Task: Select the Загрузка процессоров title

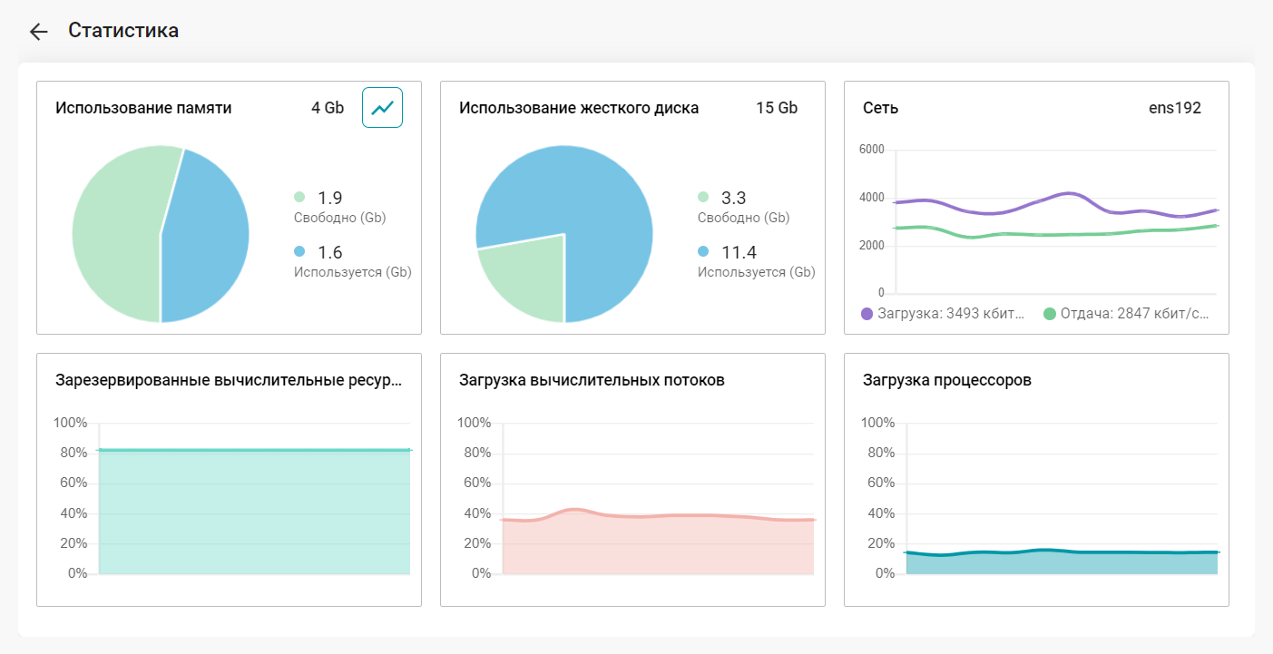Action: coord(947,380)
